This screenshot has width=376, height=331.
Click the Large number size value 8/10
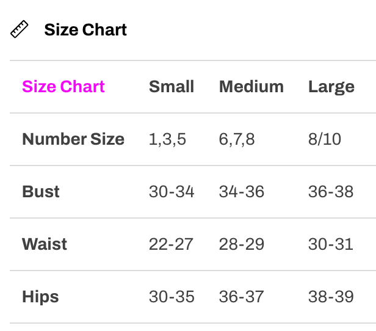coord(325,139)
